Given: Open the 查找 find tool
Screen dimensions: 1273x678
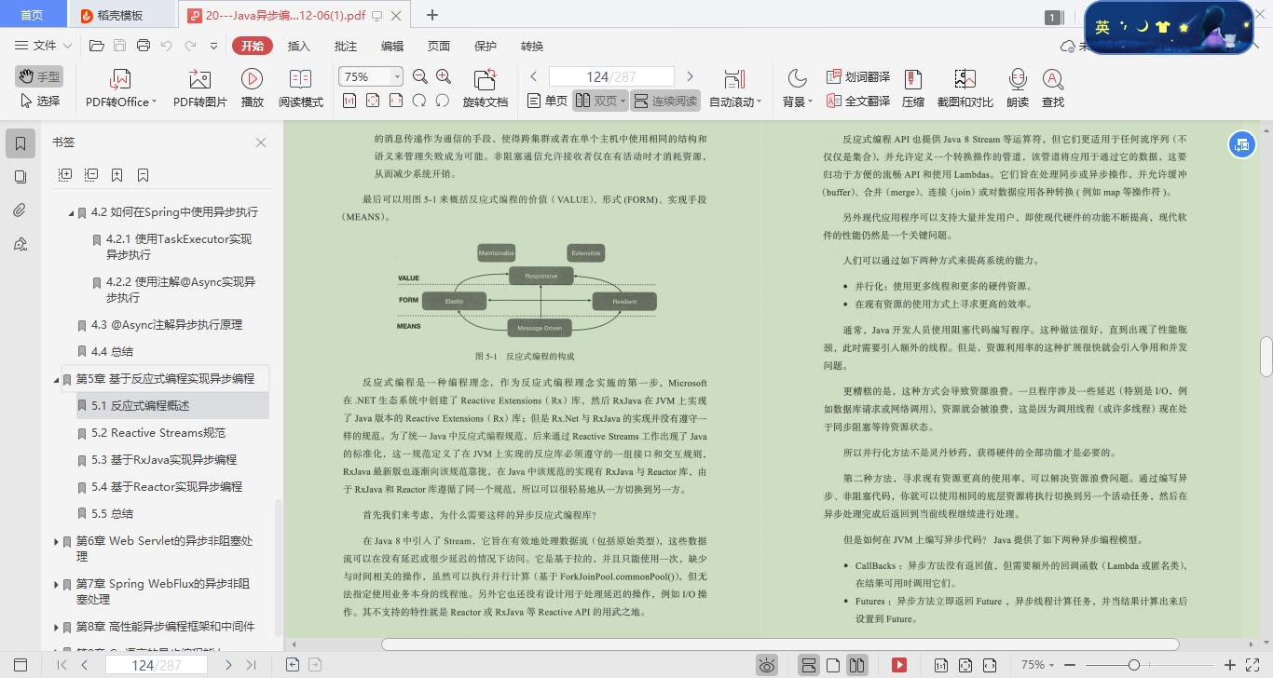Looking at the screenshot, I should click(1052, 88).
